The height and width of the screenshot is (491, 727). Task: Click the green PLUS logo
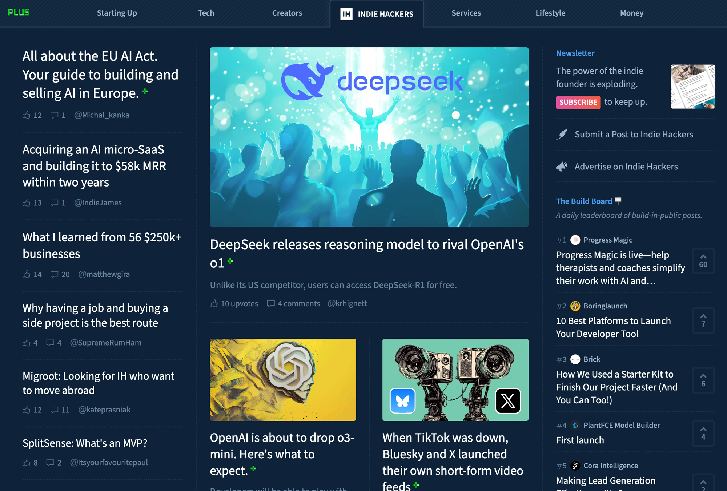19,12
